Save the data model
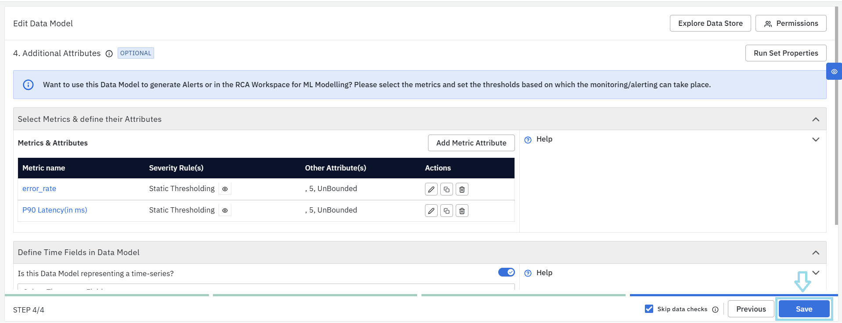 (x=804, y=309)
